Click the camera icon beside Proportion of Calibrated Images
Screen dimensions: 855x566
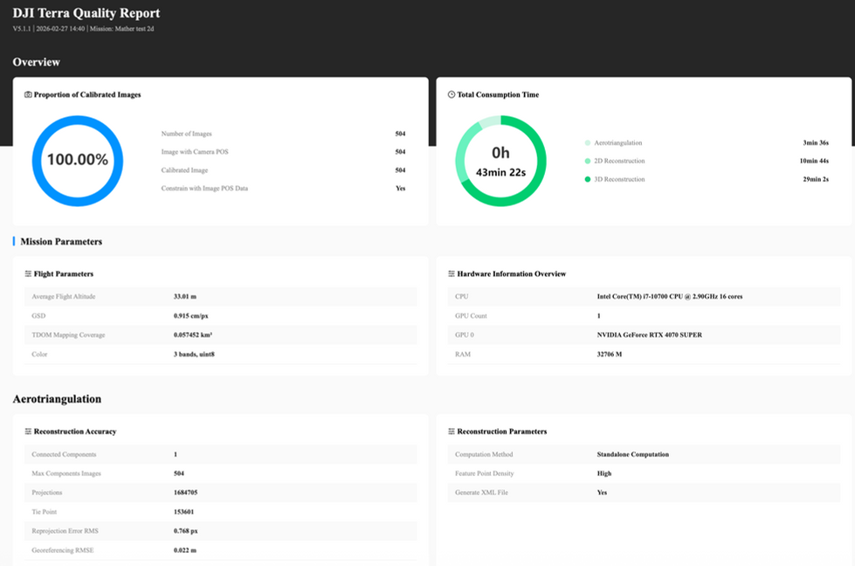(28, 95)
